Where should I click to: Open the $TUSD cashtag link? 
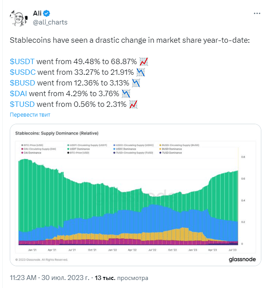(x=22, y=104)
